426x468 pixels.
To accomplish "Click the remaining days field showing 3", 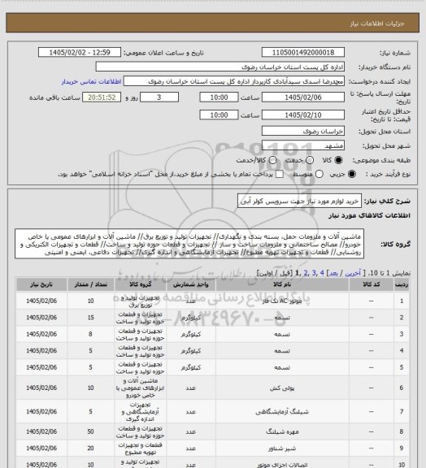I will [159, 97].
